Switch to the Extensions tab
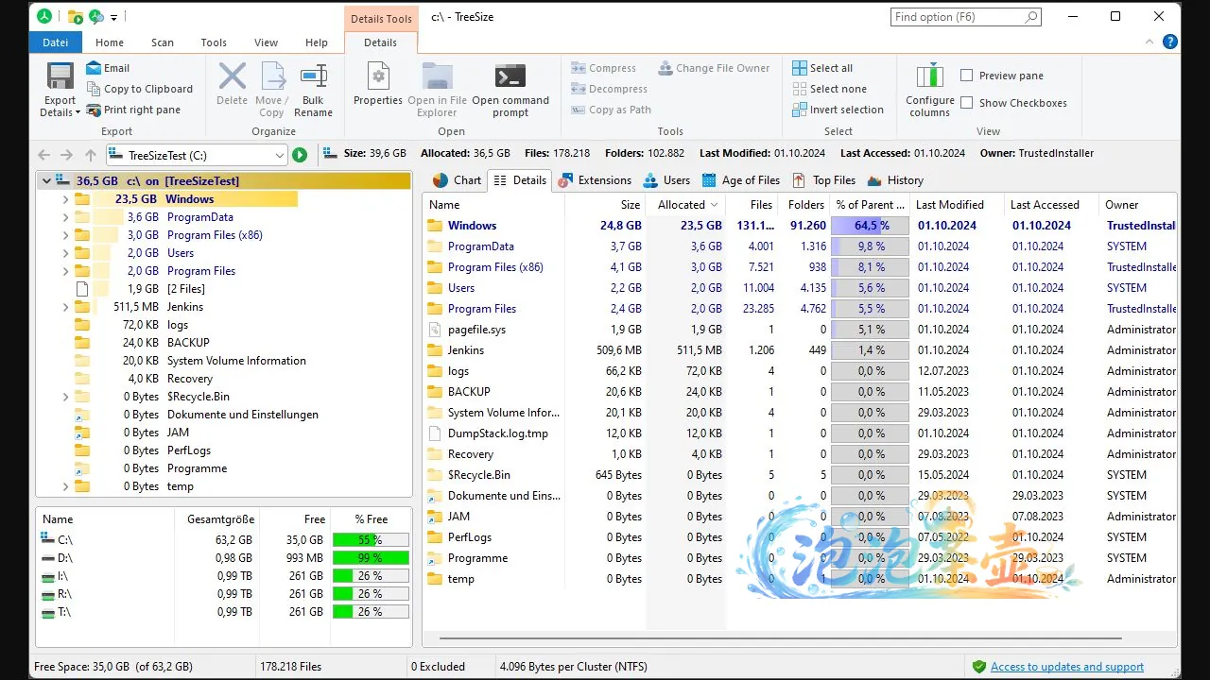1210x680 pixels. (595, 180)
